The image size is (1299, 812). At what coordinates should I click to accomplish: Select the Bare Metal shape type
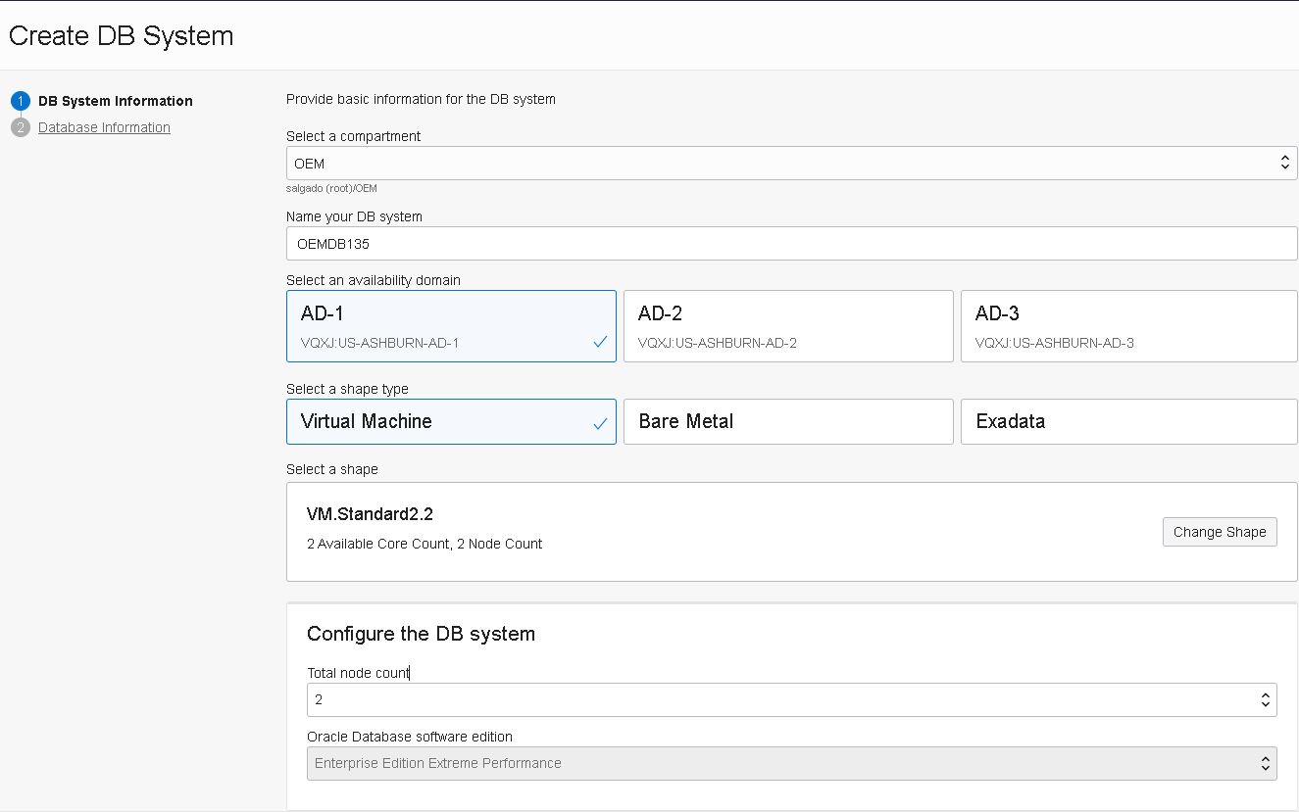click(x=788, y=421)
